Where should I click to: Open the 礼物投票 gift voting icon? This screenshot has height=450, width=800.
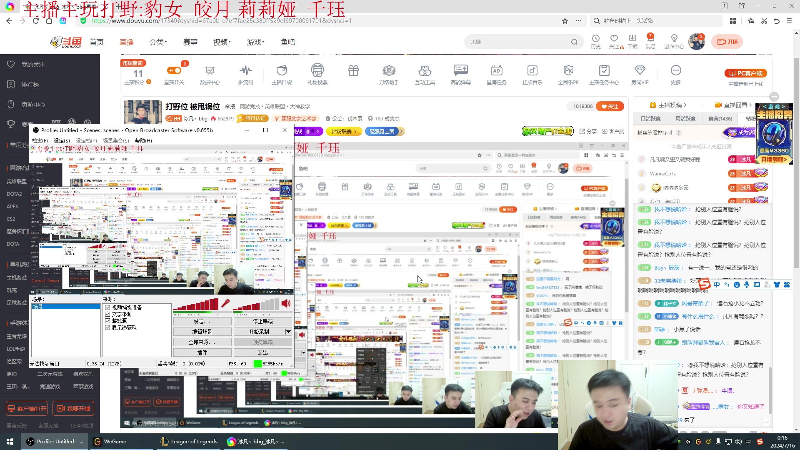click(317, 74)
